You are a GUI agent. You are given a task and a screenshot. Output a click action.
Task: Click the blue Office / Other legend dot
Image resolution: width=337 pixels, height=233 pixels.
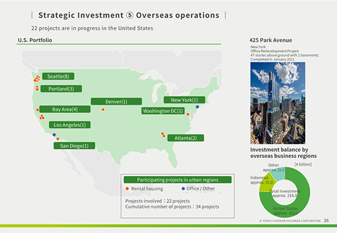pos(183,189)
